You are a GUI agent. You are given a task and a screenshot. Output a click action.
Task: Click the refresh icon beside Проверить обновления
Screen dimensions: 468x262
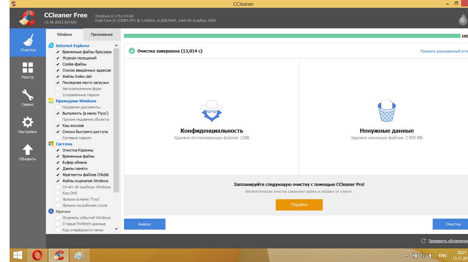click(424, 241)
